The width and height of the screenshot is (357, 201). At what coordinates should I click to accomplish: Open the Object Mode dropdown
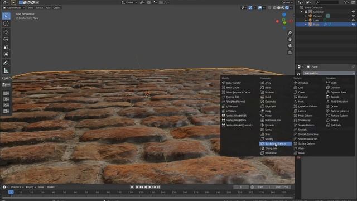pyautogui.click(x=13, y=8)
